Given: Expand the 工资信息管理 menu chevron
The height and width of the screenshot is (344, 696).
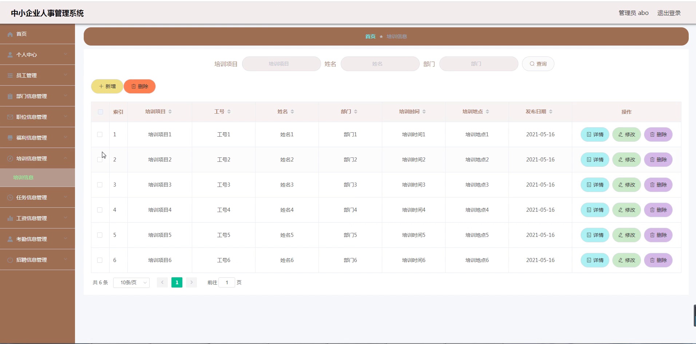Looking at the screenshot, I should (x=66, y=218).
